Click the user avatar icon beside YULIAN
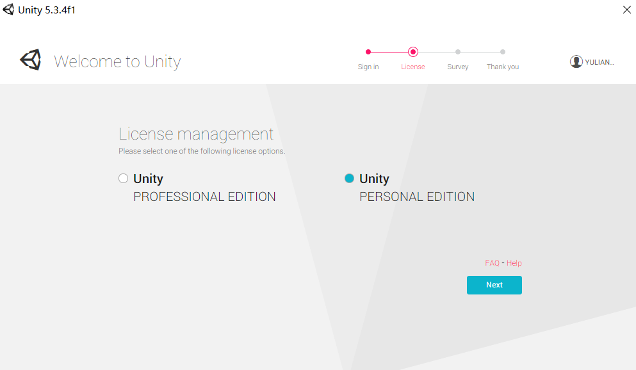The height and width of the screenshot is (370, 636). pos(576,61)
